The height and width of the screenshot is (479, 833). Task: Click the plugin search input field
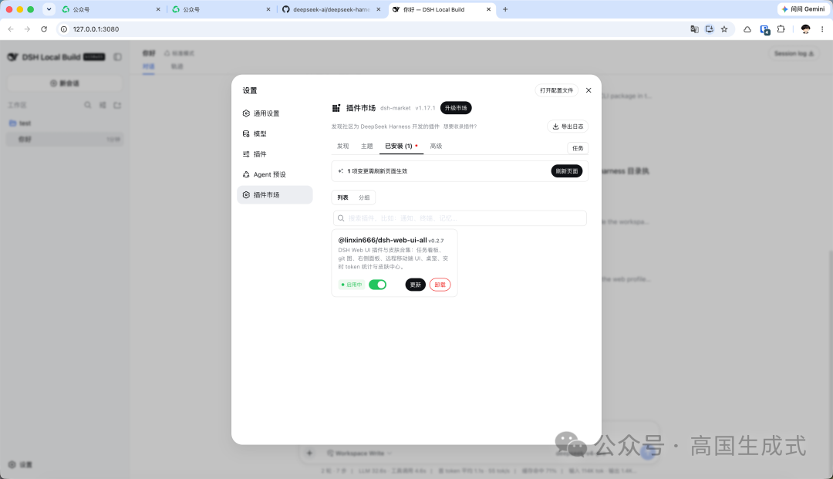[x=460, y=218]
